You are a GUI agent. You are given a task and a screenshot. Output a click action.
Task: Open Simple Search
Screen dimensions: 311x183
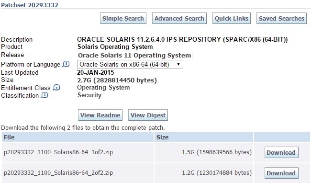click(123, 18)
